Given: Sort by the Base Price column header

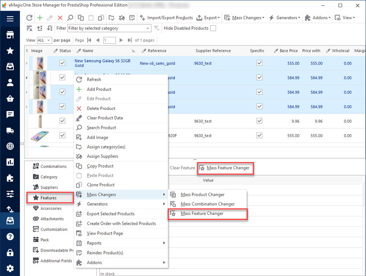Looking at the screenshot, I should click(x=286, y=51).
